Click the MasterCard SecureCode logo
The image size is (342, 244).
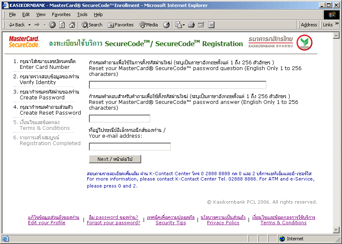(x=24, y=42)
